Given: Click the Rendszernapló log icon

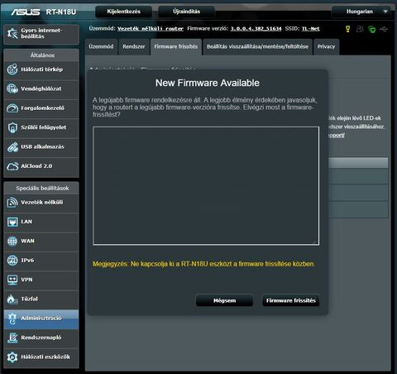Looking at the screenshot, I should tap(12, 338).
